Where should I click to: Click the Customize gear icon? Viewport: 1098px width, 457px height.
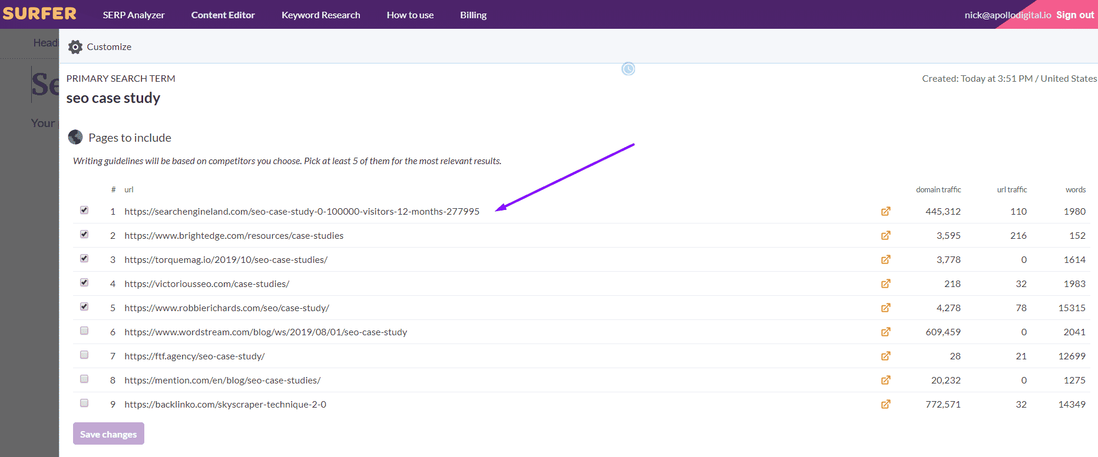(75, 47)
